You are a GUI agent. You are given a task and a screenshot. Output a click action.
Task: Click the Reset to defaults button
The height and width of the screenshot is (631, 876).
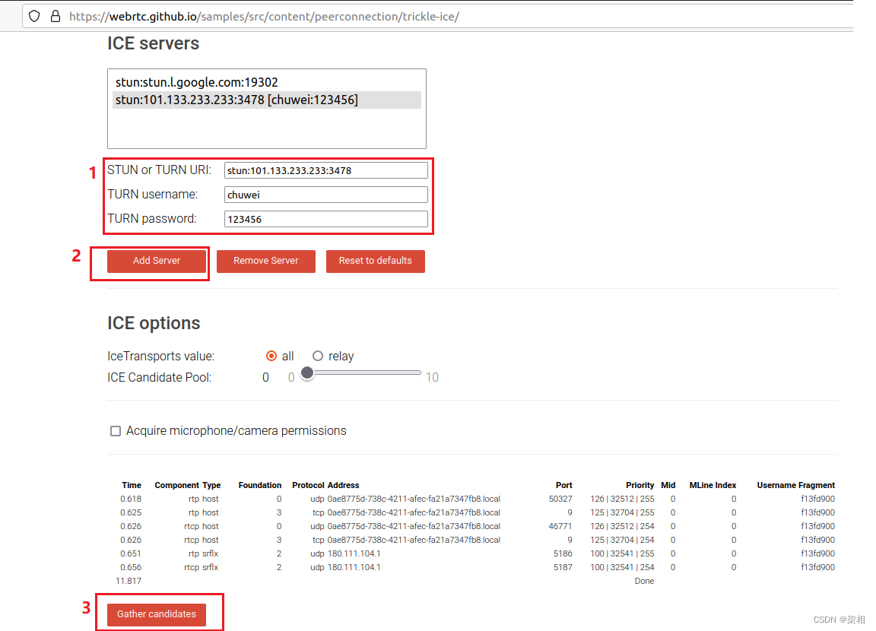coord(376,261)
